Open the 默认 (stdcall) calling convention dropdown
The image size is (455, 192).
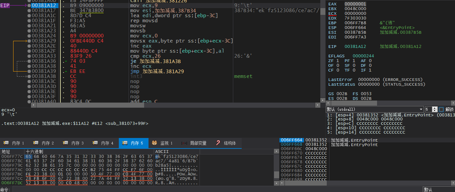[x=375, y=109]
